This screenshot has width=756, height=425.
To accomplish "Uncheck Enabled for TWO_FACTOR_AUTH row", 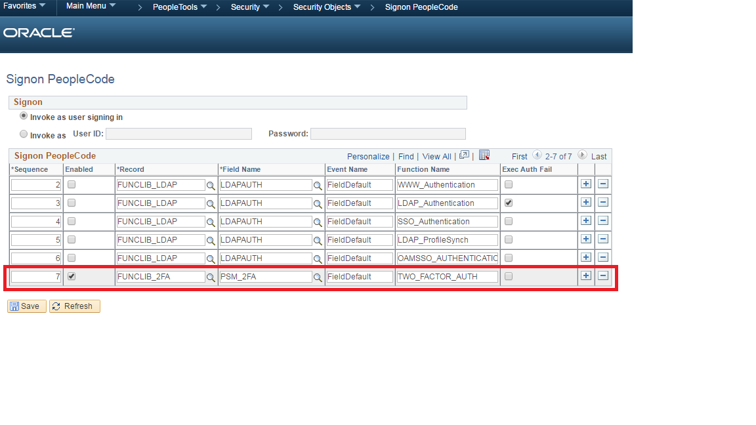I will tap(72, 277).
